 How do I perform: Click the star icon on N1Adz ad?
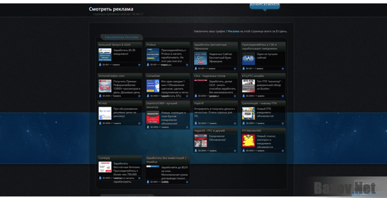139,123
